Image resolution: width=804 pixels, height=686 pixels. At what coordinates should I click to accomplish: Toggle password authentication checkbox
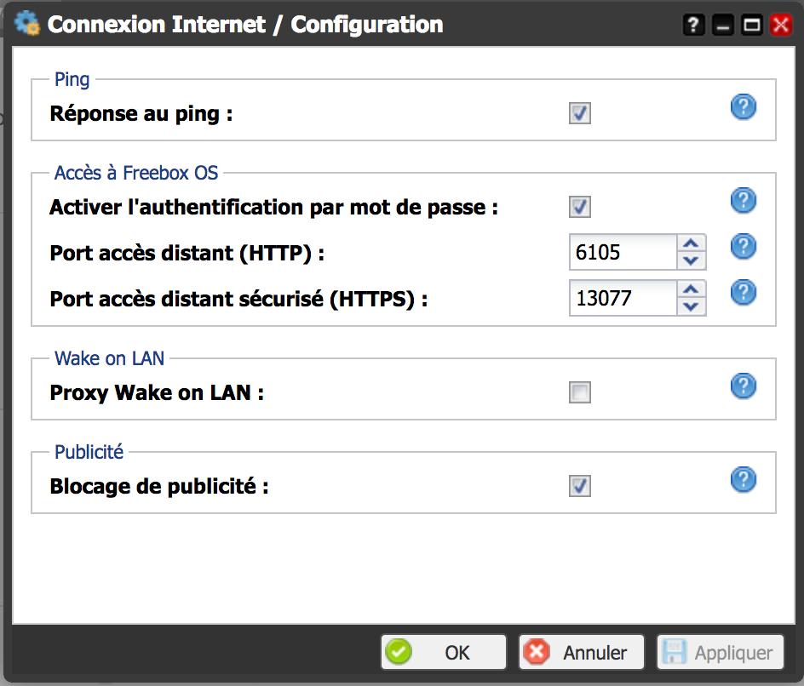pos(580,207)
